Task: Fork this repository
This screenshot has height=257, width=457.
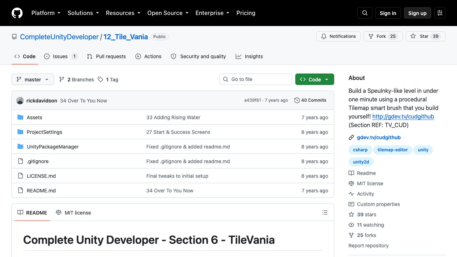Action: point(383,36)
